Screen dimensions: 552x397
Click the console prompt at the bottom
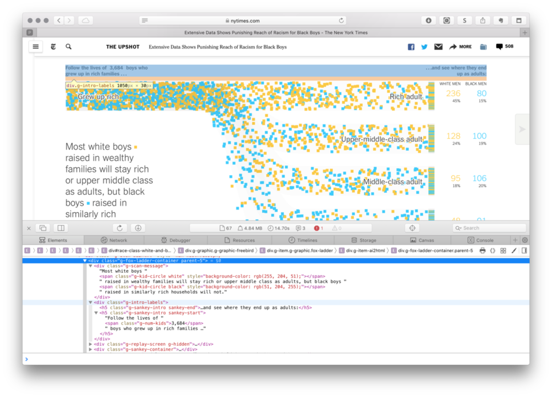point(276,359)
